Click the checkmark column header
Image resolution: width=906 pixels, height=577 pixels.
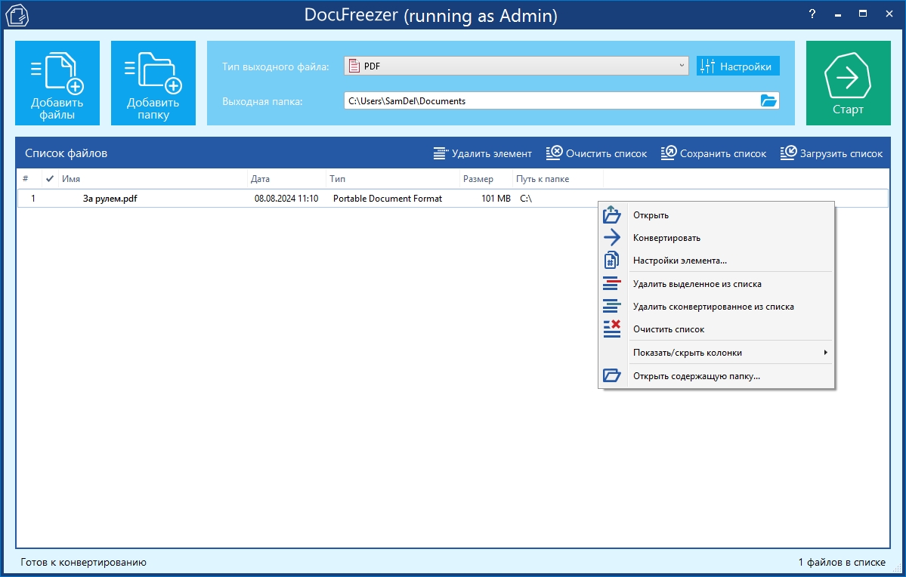(x=50, y=179)
